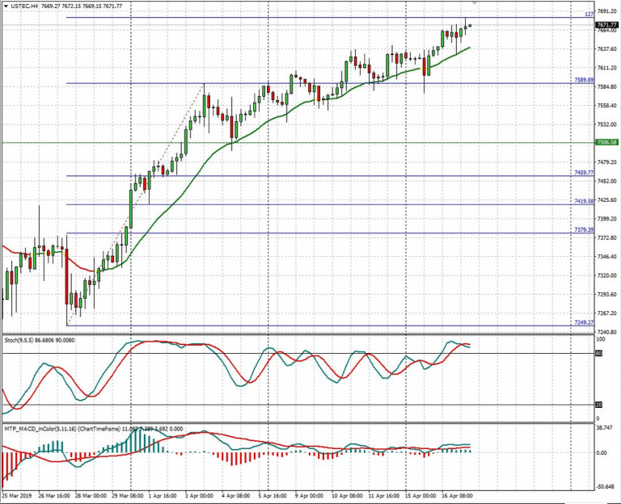
Task: Click the Fibonacci level label 7459.77
Action: [x=584, y=173]
